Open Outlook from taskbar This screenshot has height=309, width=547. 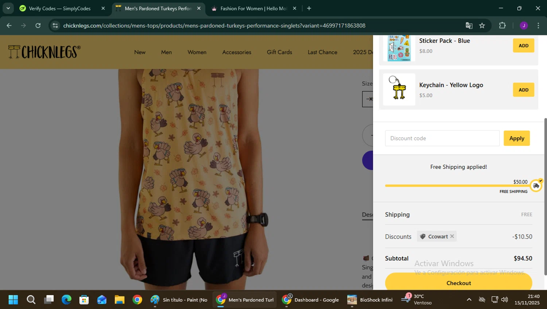click(x=102, y=300)
